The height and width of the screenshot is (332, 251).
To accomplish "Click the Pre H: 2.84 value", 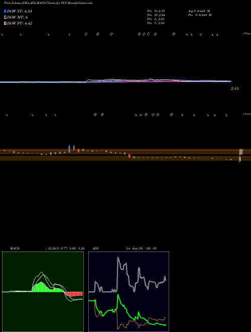I will [156, 15].
